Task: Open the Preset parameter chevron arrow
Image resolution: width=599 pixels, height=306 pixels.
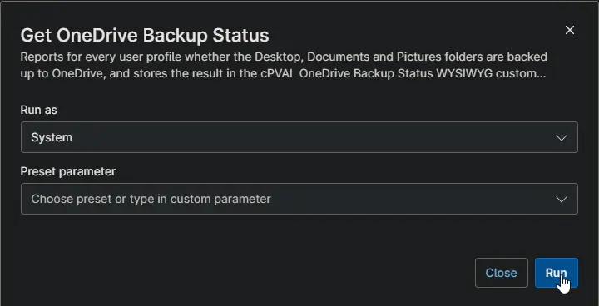Action: click(562, 199)
